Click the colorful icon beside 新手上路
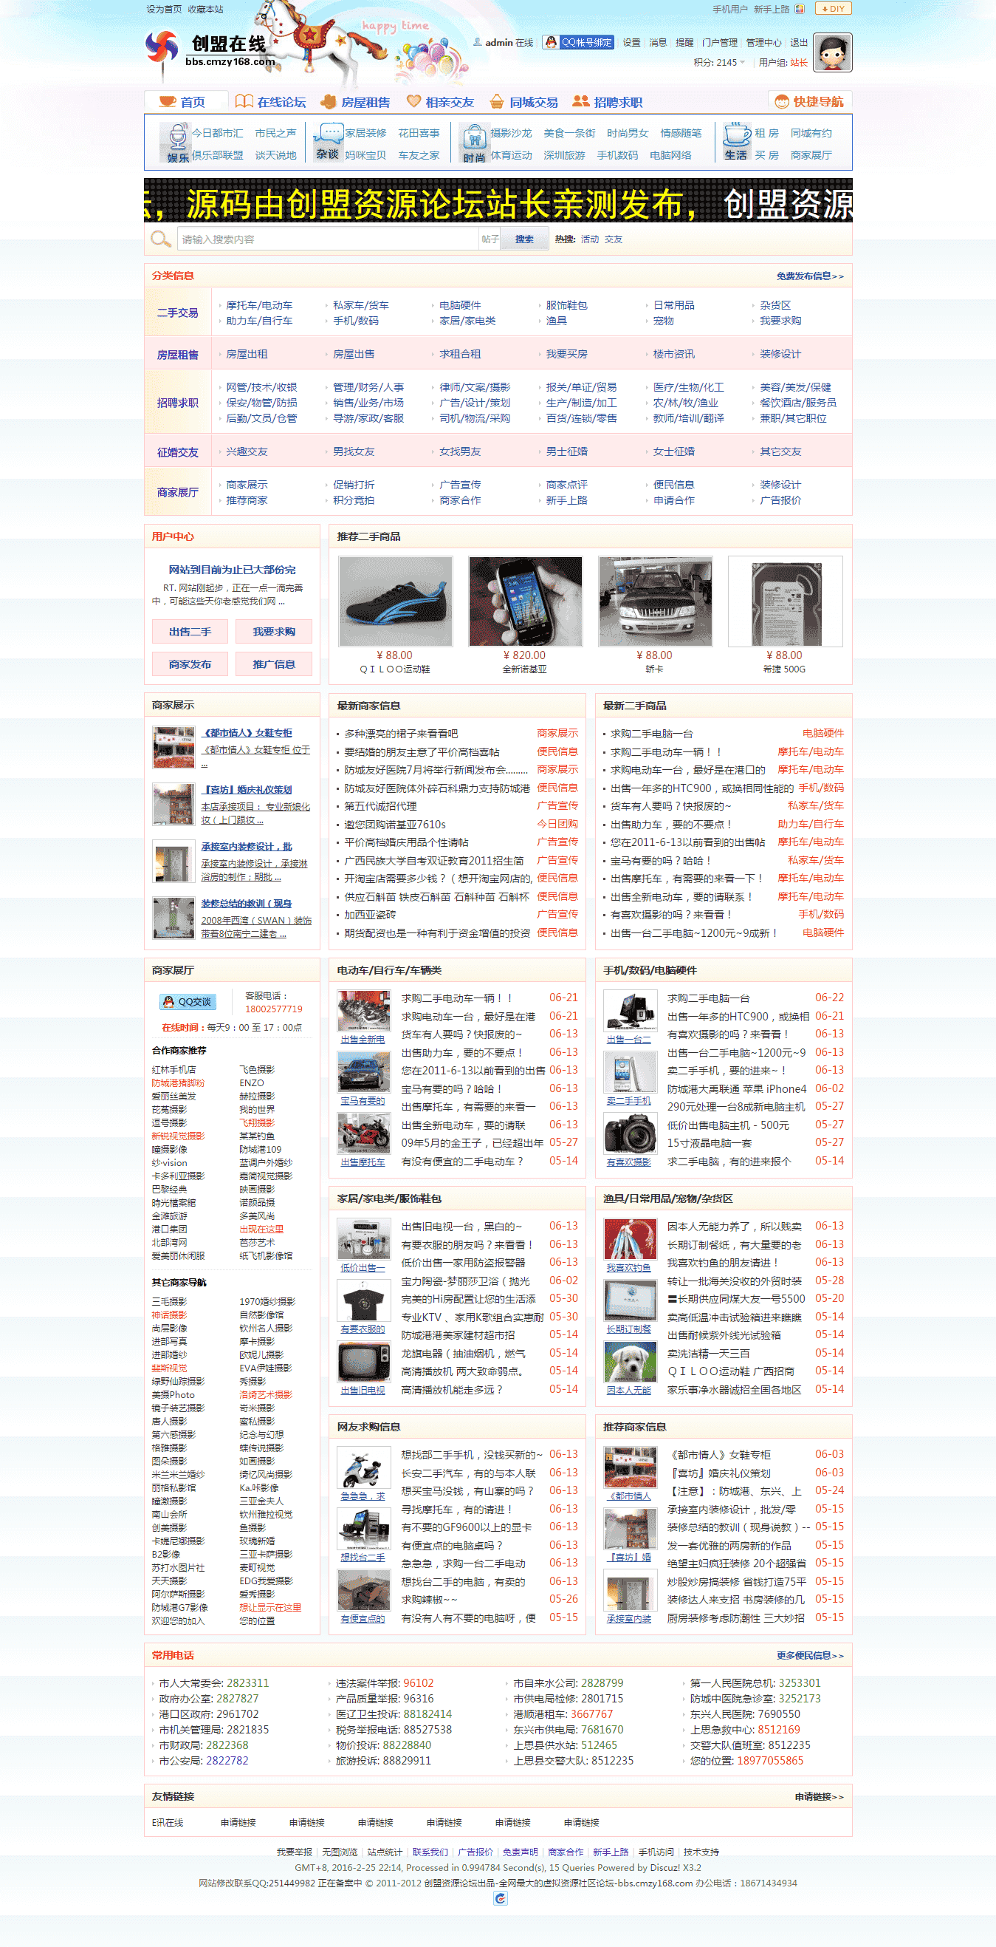 [x=799, y=9]
